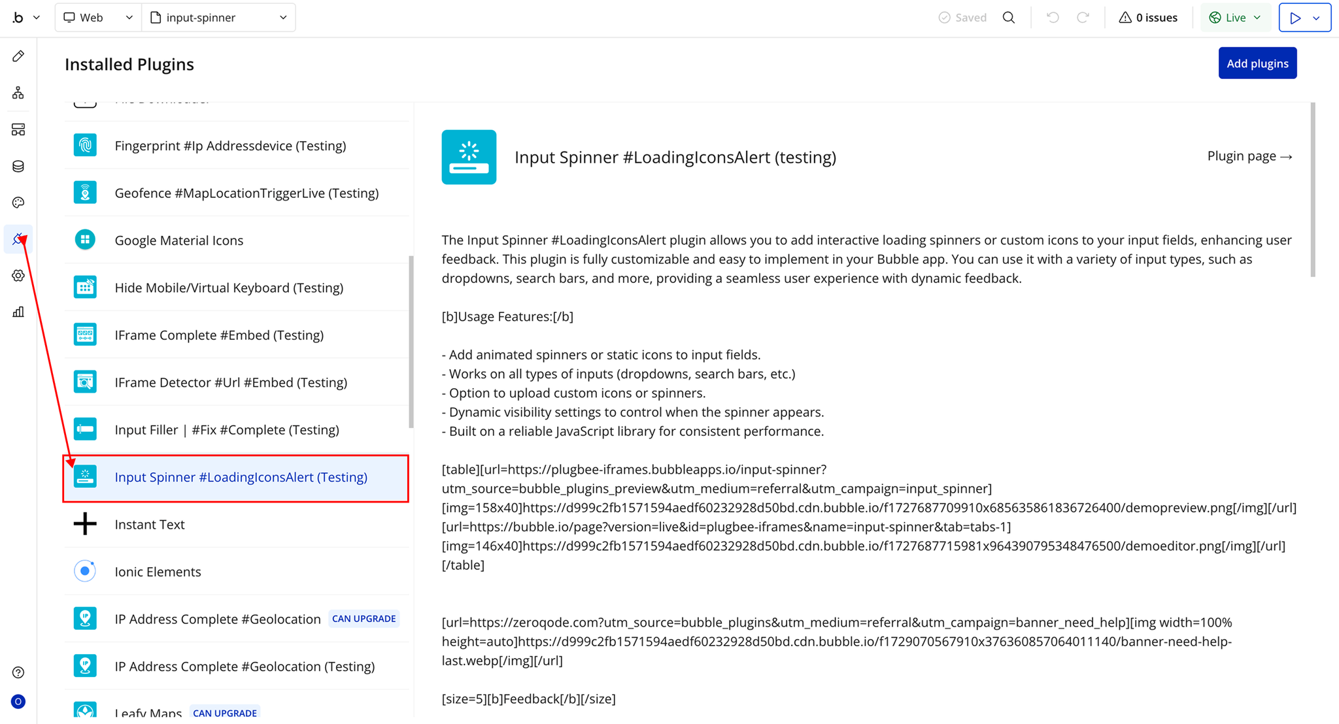Click the Add plugins button
The image size is (1339, 724).
(1257, 63)
